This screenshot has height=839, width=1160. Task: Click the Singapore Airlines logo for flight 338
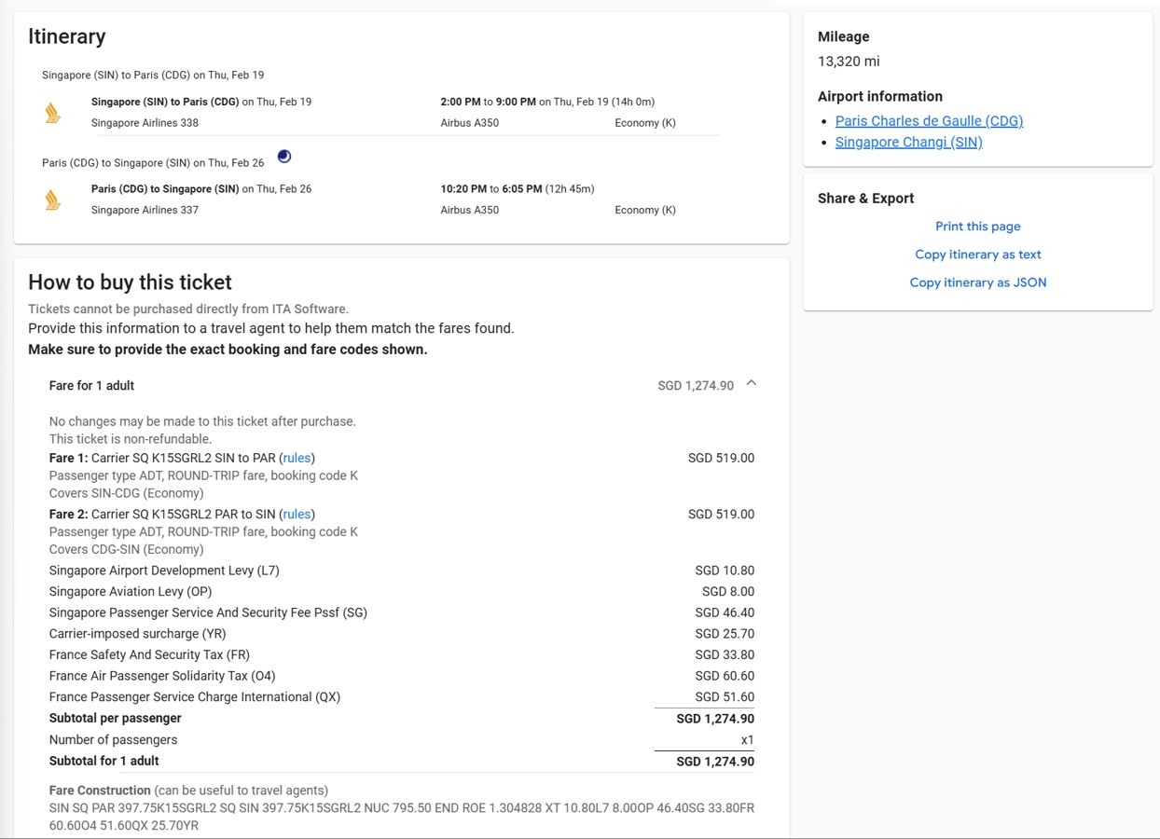click(53, 113)
